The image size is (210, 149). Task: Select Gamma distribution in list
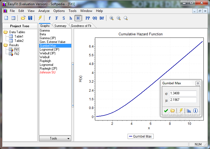55,30
